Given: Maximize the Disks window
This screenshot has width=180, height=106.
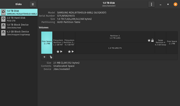Looking at the screenshot, I should coord(168,4).
